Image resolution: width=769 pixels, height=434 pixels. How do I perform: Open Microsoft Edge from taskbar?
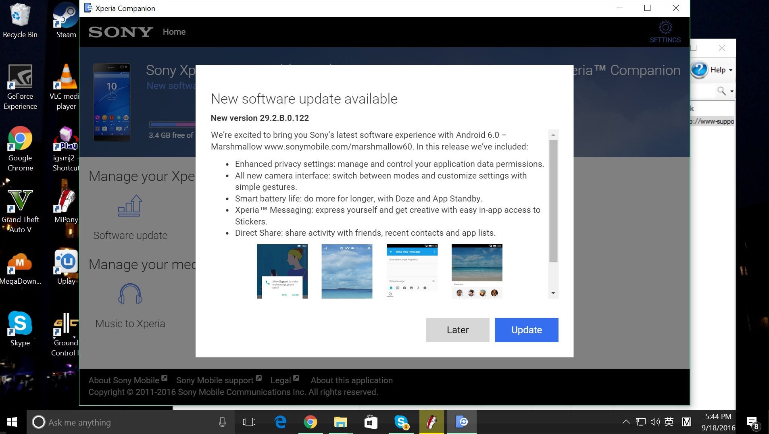point(280,422)
